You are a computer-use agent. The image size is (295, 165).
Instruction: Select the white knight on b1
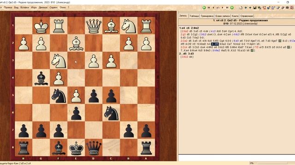pyautogui.click(x=129, y=26)
